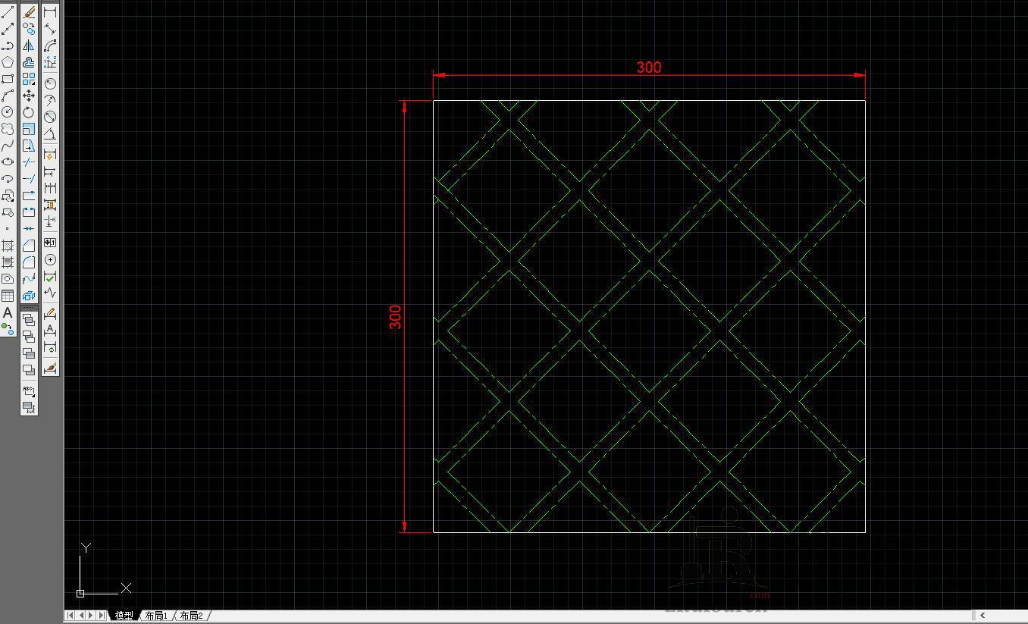1028x624 pixels.
Task: Switch to the 布局2 layout tab
Action: click(191, 616)
